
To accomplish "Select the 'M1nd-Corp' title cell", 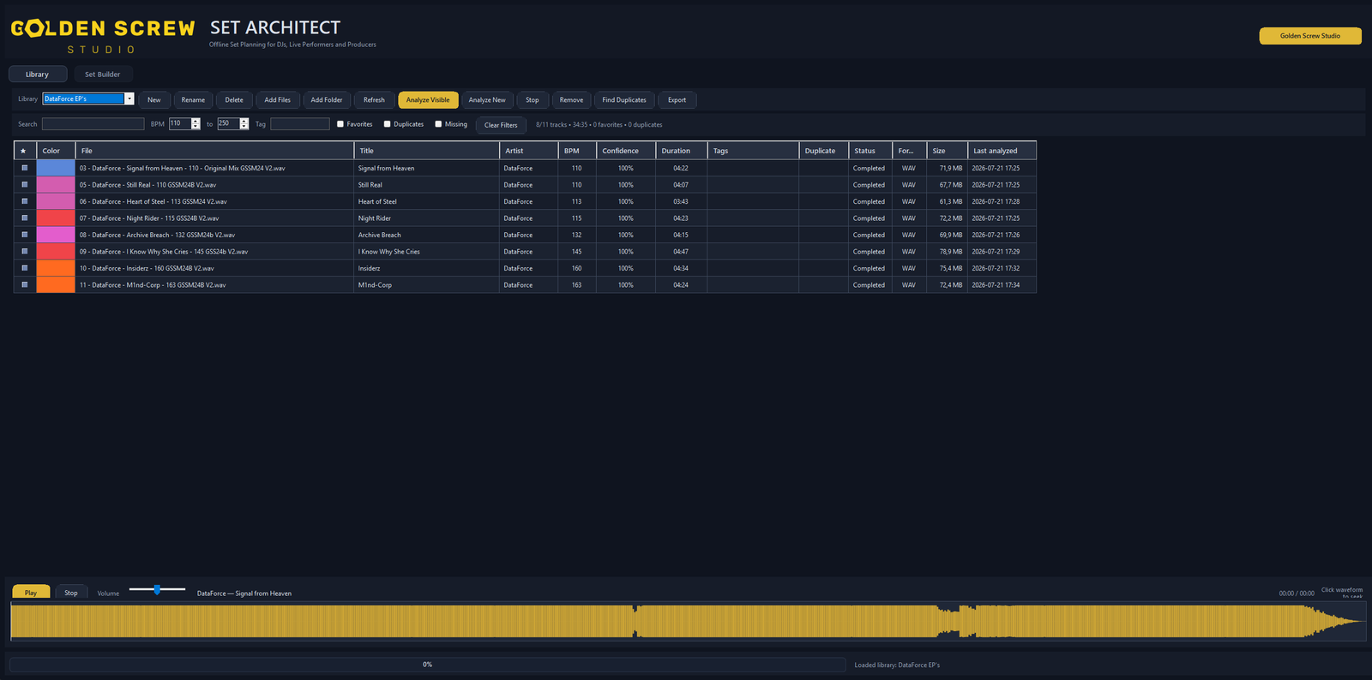I will tap(426, 285).
